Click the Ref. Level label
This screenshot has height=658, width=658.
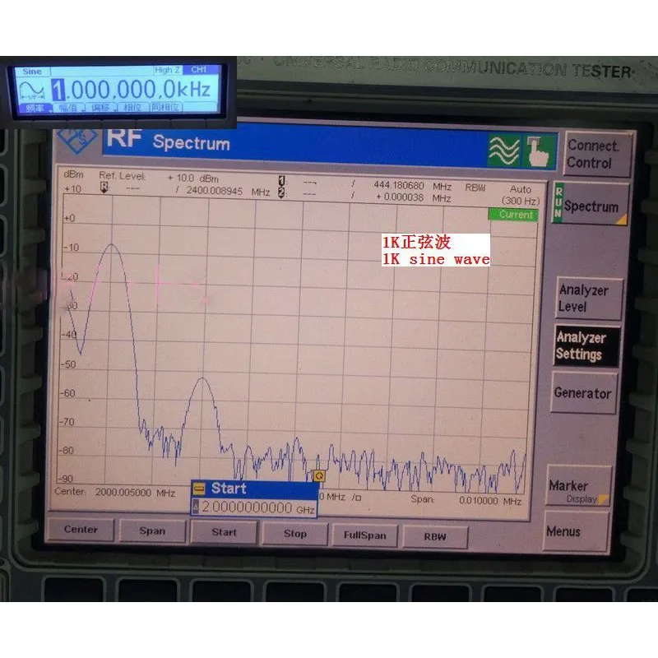(122, 176)
